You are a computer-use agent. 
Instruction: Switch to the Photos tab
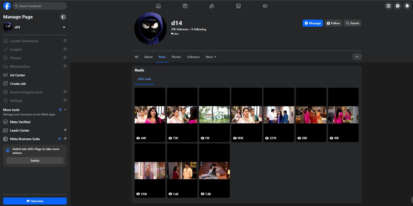[x=176, y=57]
